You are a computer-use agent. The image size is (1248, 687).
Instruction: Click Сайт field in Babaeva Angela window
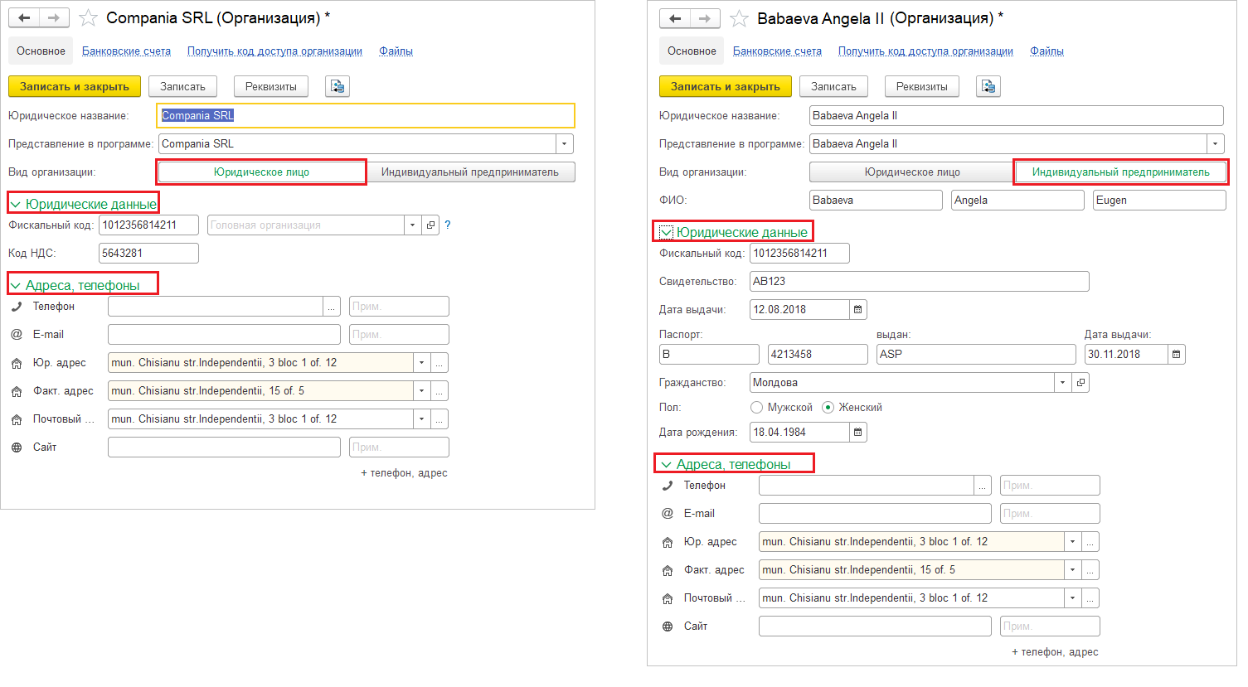click(875, 627)
